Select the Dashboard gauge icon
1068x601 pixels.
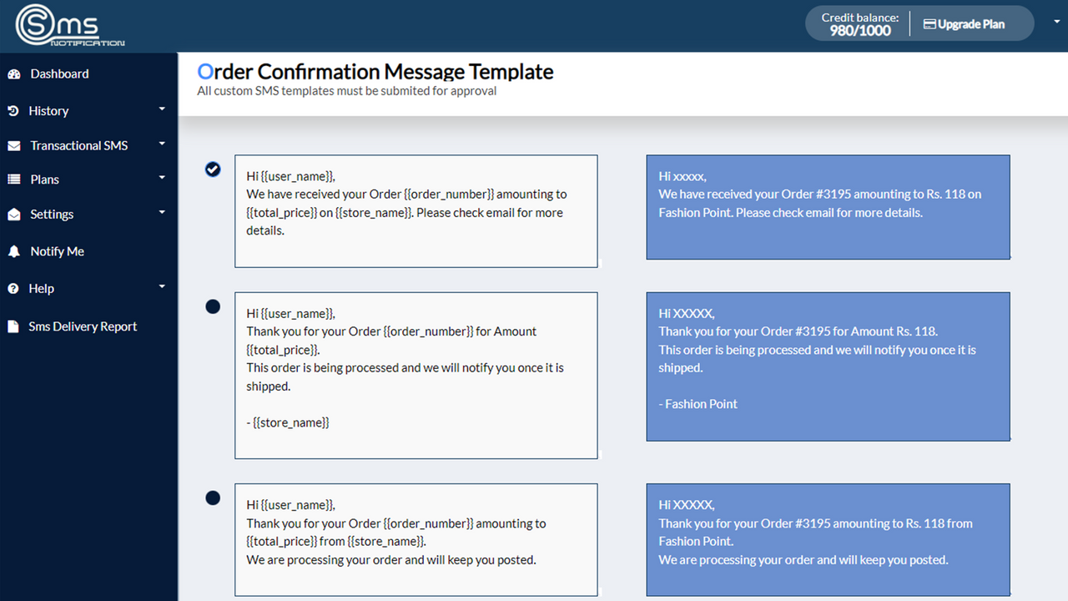(14, 73)
